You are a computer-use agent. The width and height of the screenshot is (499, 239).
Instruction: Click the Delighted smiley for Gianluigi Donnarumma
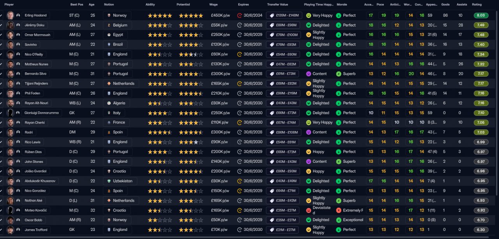[x=308, y=113]
